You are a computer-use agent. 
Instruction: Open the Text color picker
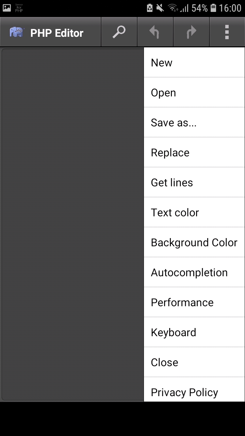coord(194,212)
